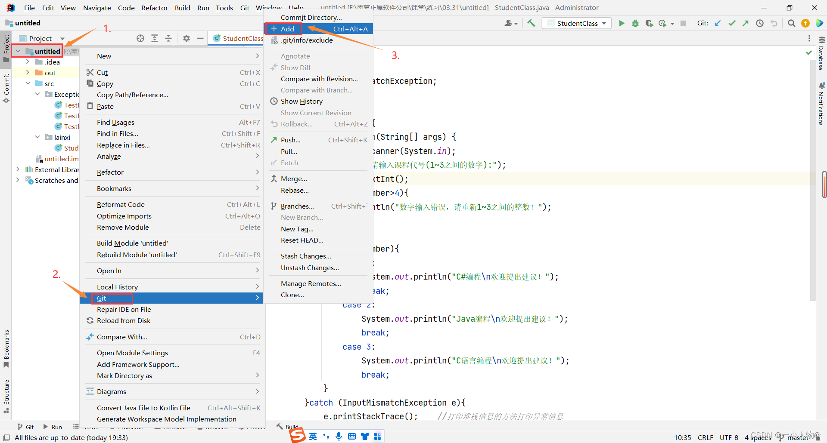Open Git Show History clock icon
The image size is (827, 443).
pos(760,23)
